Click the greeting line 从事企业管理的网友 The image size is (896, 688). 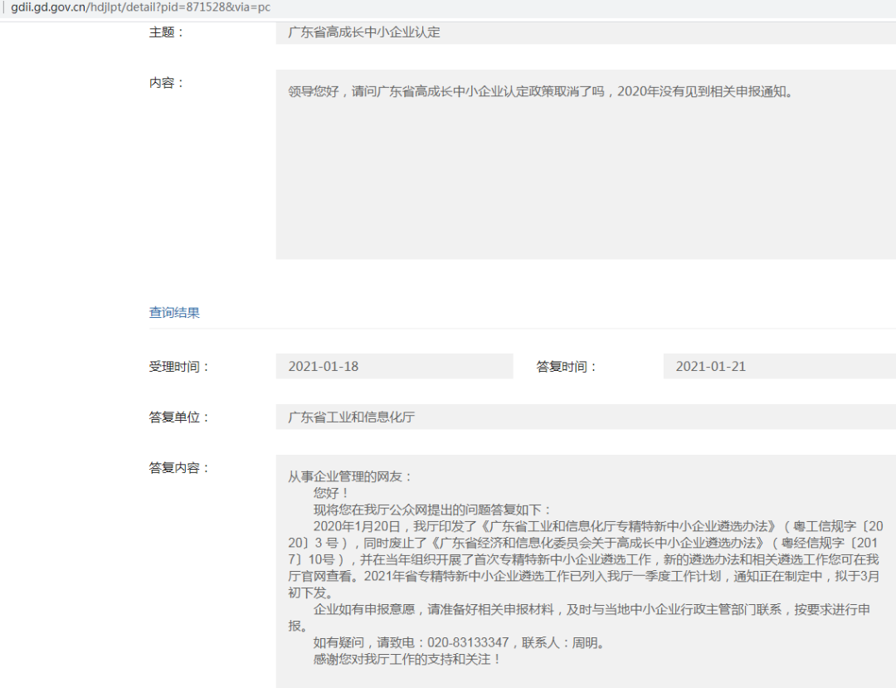click(346, 476)
